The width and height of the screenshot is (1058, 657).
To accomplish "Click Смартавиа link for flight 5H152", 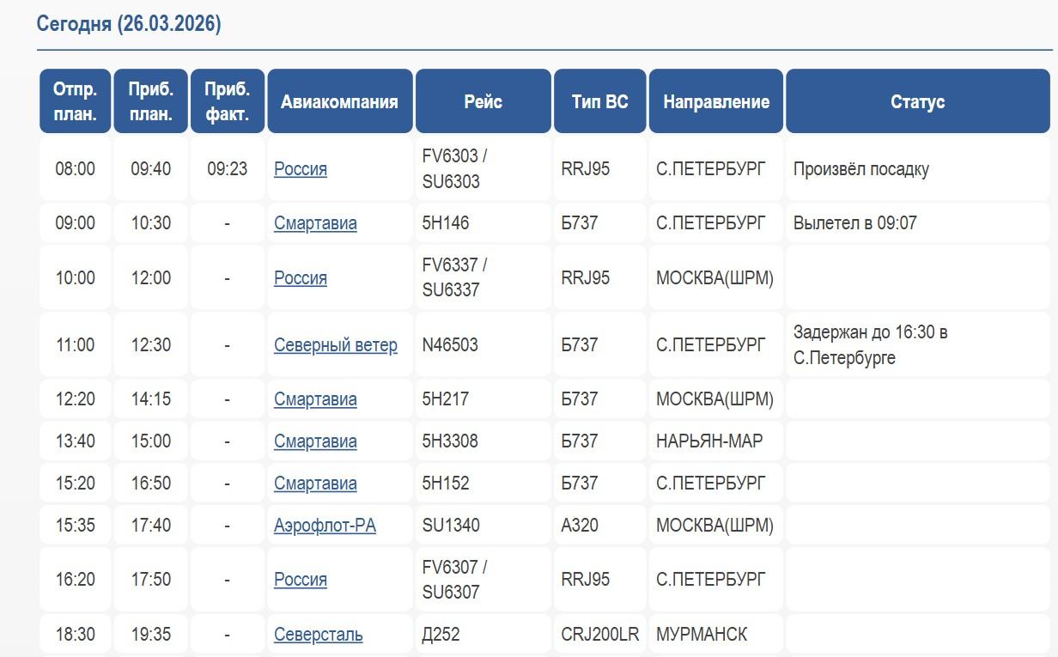I will (x=315, y=484).
